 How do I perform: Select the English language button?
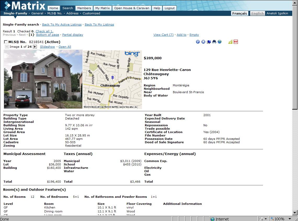click(257, 13)
